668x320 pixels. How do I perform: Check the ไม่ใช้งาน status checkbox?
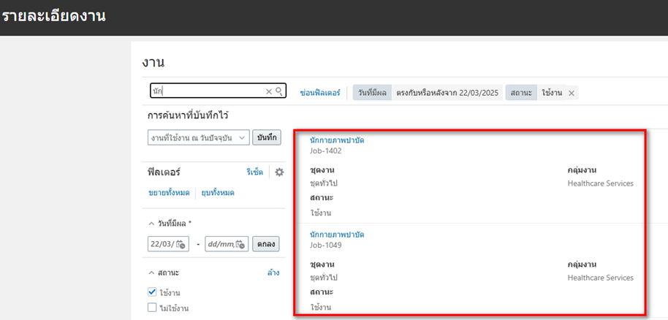(153, 308)
